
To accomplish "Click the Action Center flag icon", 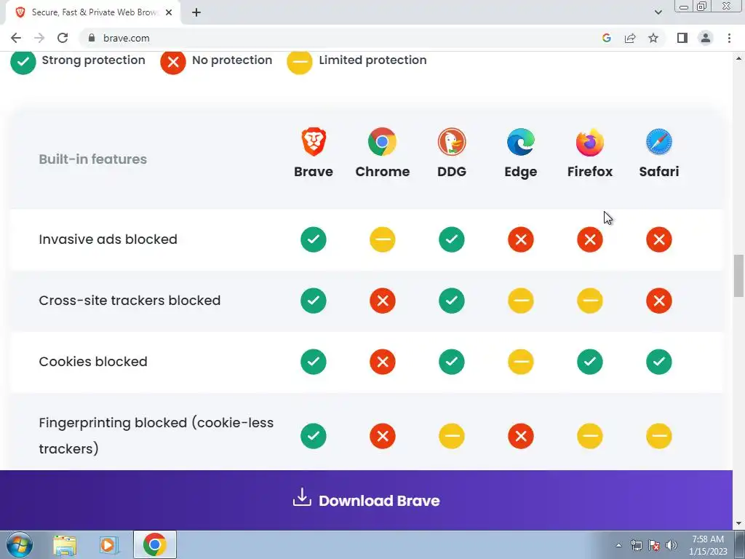I will 654,545.
